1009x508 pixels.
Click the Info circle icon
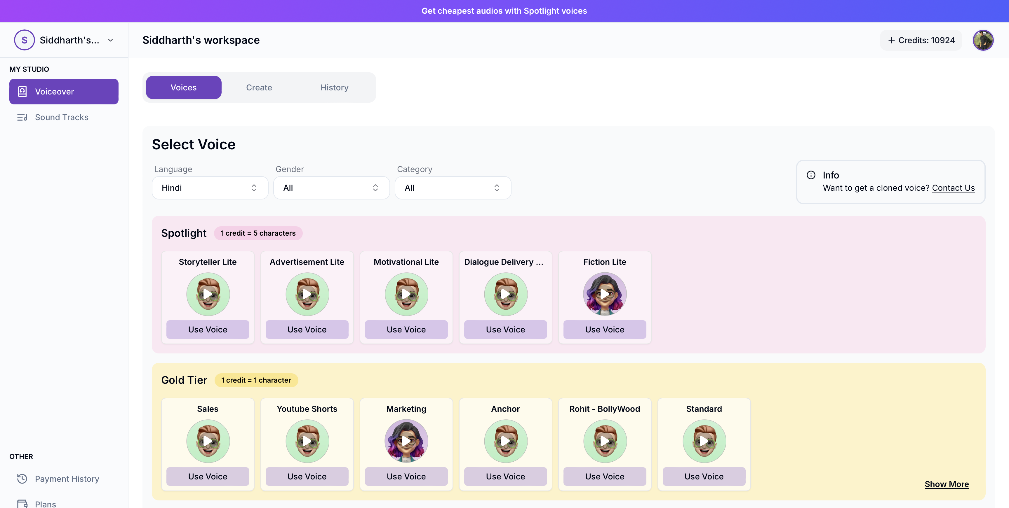click(811, 175)
